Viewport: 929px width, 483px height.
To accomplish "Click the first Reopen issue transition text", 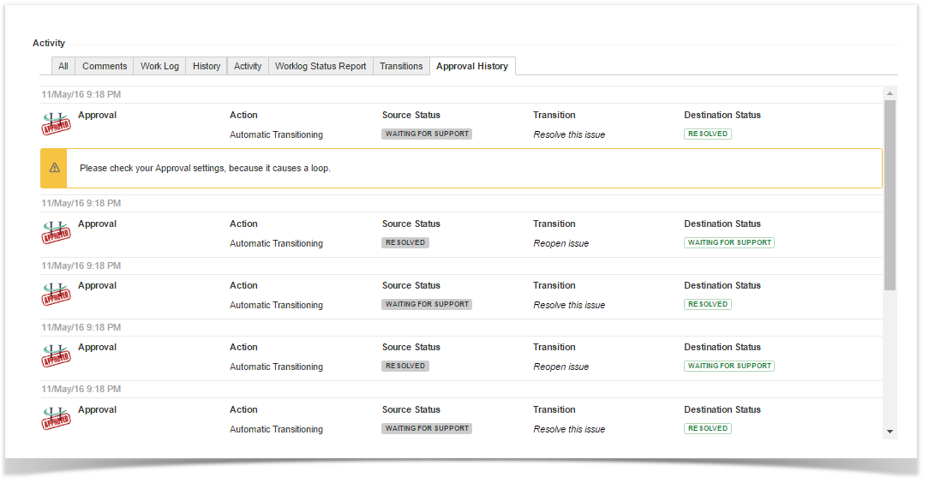I will [x=560, y=244].
